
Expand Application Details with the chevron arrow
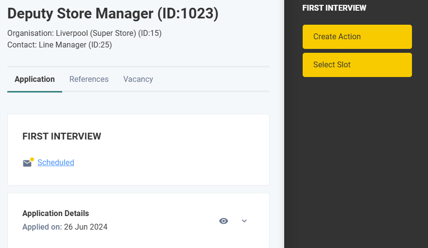(244, 221)
